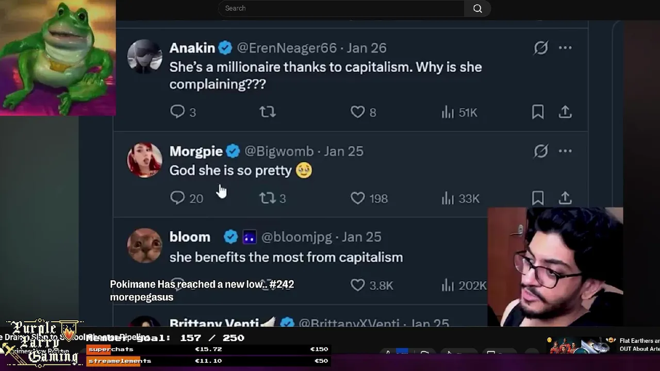Like Morgpie's tweet
The width and height of the screenshot is (660, 371).
tap(357, 198)
